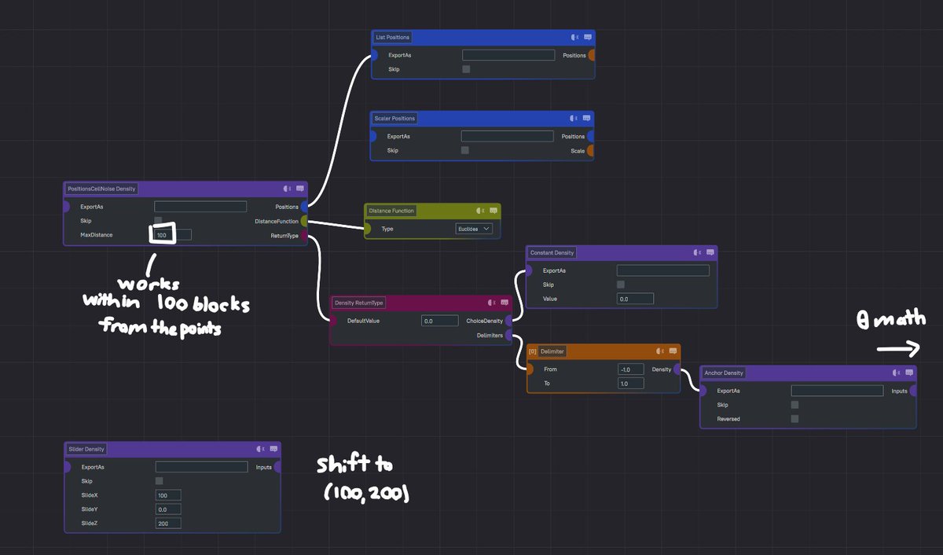Select the Constant Density node title
The width and height of the screenshot is (943, 555).
coord(552,252)
